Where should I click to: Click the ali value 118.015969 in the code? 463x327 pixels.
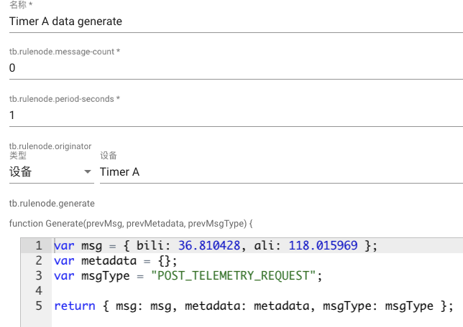(x=323, y=246)
